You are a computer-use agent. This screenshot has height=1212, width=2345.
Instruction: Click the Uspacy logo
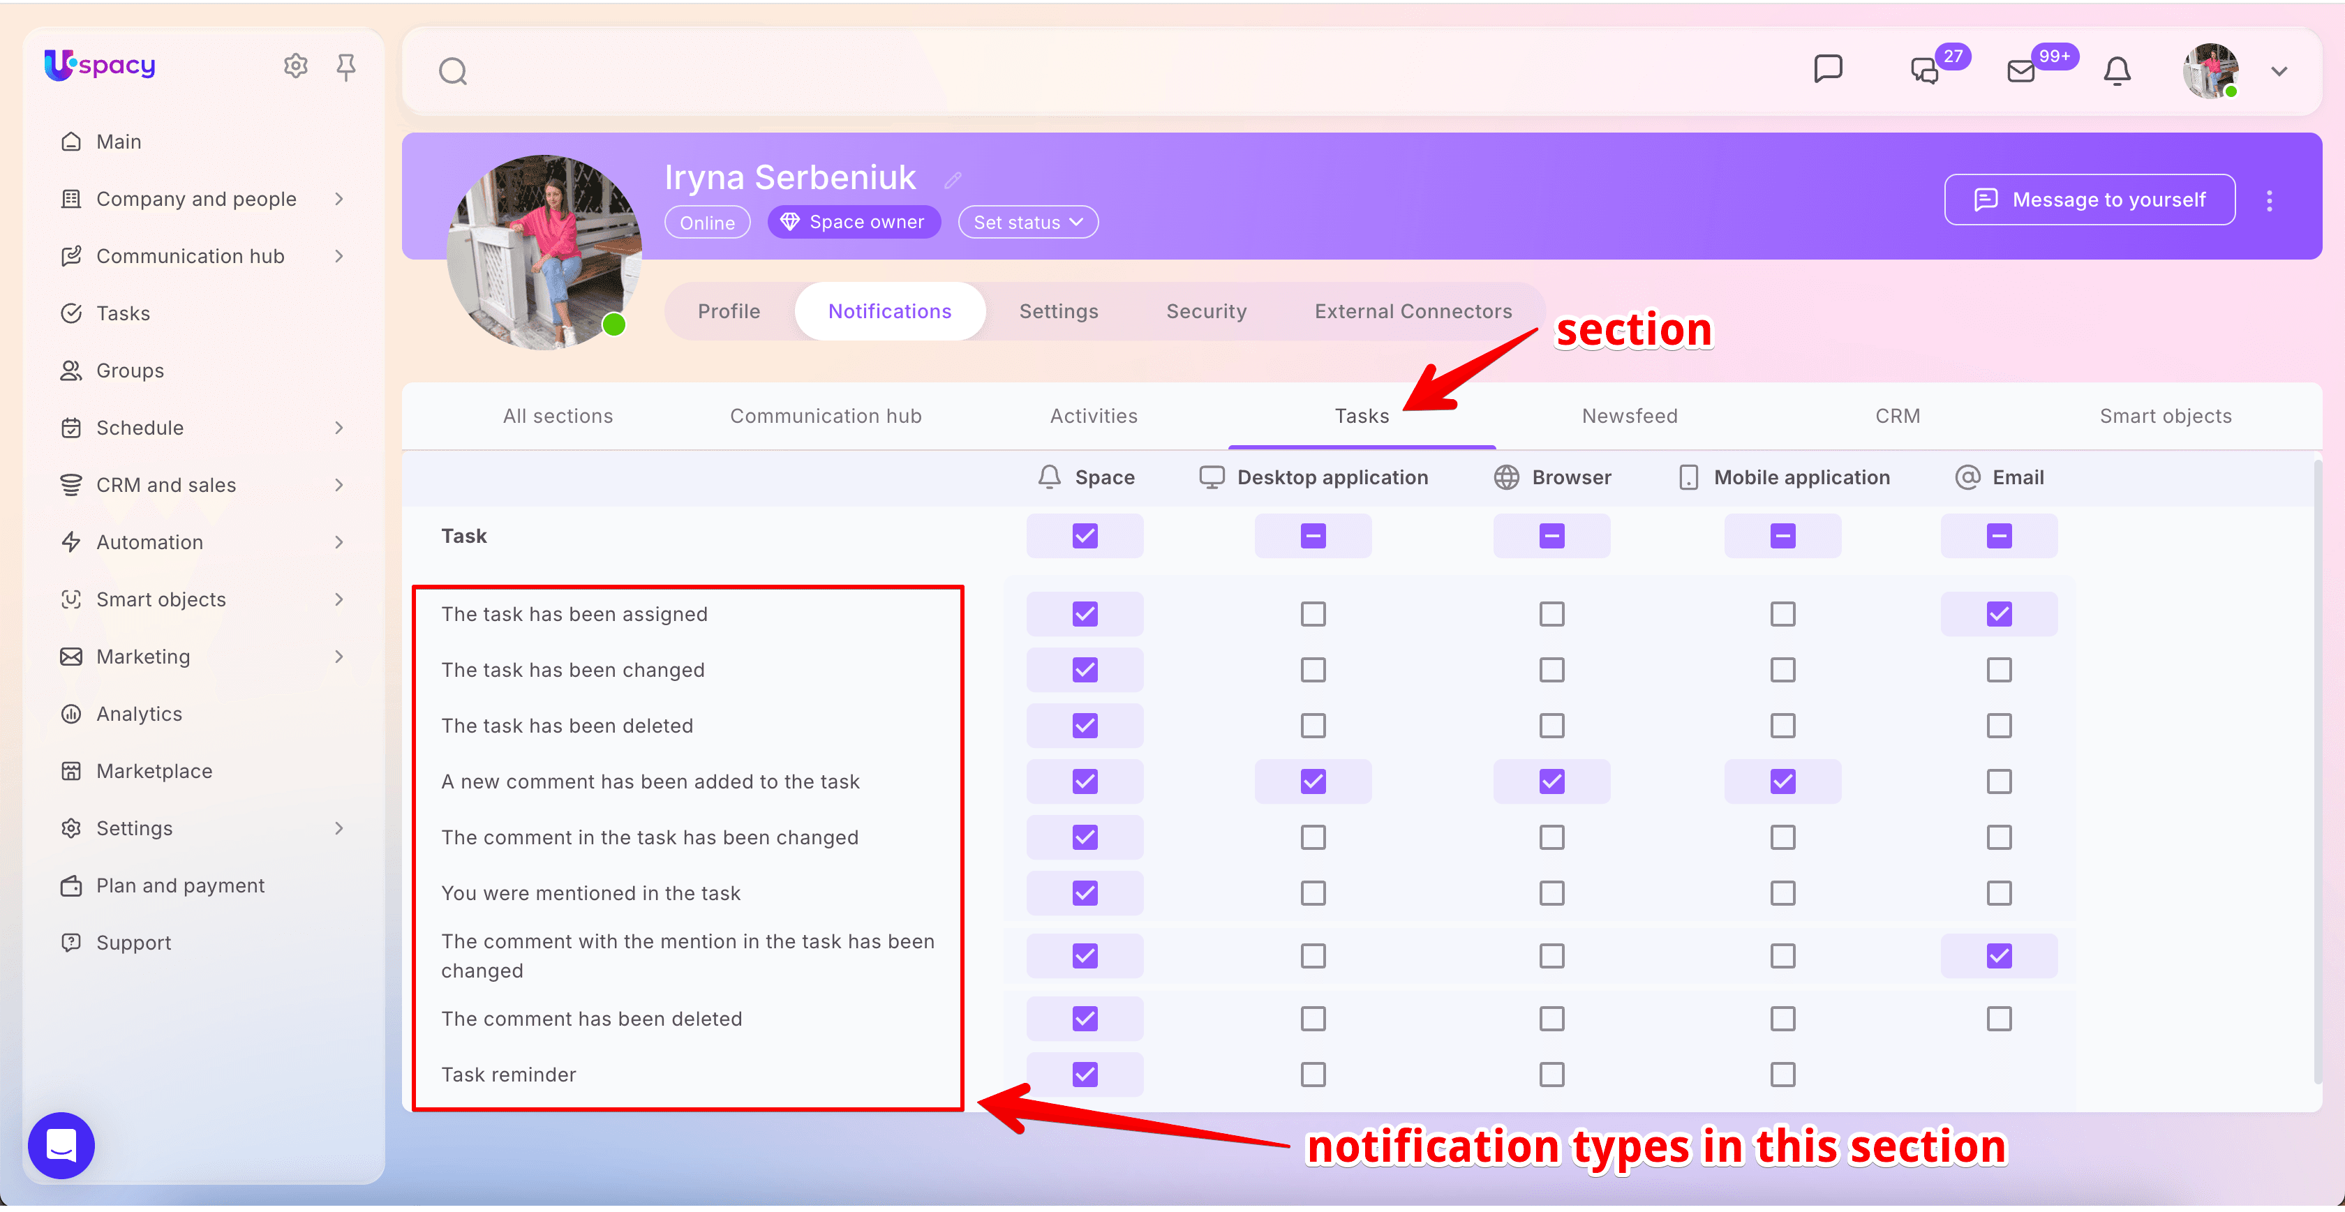tap(100, 65)
